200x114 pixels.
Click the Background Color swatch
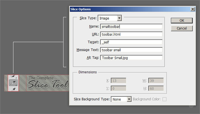click(164, 99)
